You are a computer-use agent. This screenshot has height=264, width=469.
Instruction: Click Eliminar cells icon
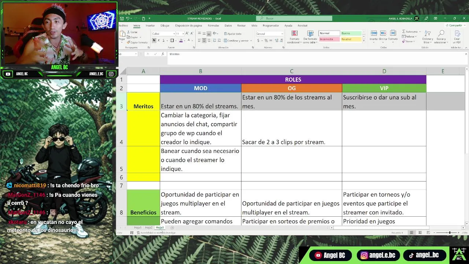pyautogui.click(x=383, y=33)
